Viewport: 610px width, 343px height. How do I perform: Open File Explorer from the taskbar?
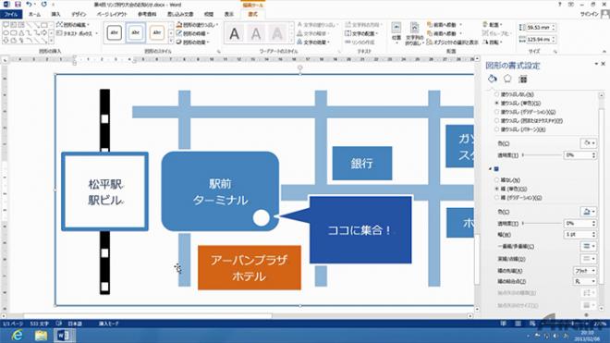click(x=41, y=336)
